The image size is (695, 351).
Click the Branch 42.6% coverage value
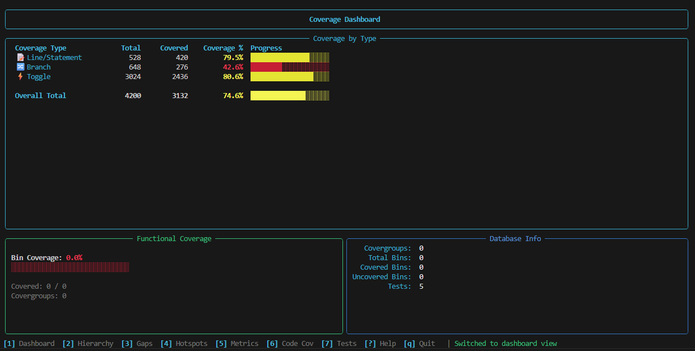233,67
